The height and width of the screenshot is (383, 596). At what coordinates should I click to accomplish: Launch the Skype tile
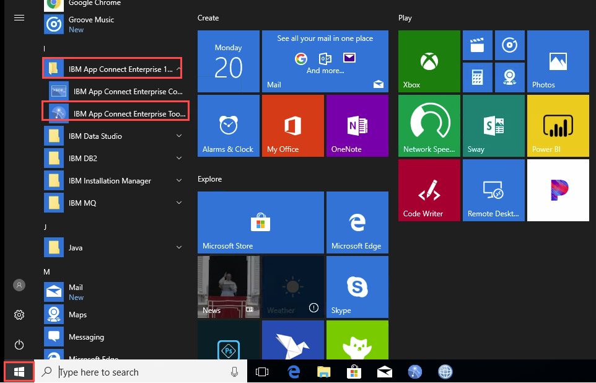357,287
